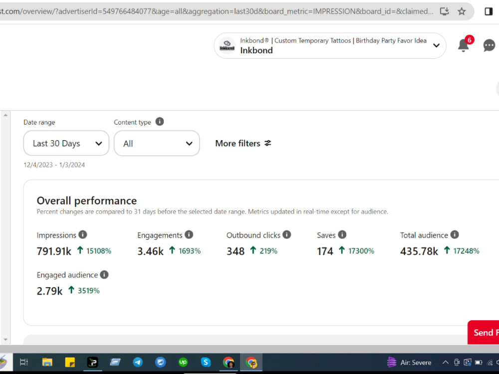Click the red Send Feedback button
This screenshot has width=499, height=374.
pos(483,332)
